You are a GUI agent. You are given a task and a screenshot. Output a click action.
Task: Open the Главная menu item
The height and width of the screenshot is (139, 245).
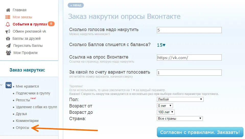[19, 10]
